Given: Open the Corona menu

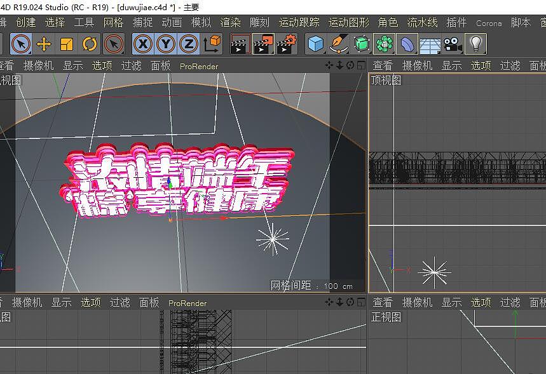Looking at the screenshot, I should (489, 23).
